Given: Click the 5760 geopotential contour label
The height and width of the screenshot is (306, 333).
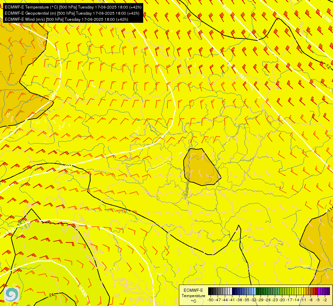Looking at the screenshot, I should coord(327,19).
